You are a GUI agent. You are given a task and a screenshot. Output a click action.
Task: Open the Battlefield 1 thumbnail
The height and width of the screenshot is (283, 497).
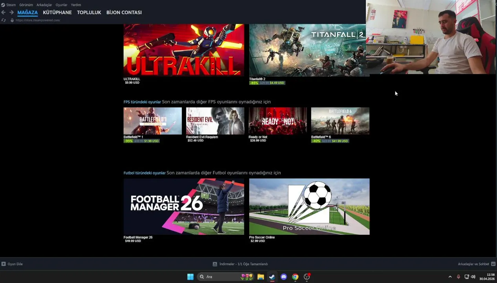[x=153, y=121]
